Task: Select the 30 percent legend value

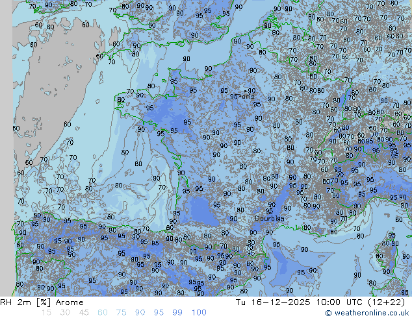Action: [64, 313]
